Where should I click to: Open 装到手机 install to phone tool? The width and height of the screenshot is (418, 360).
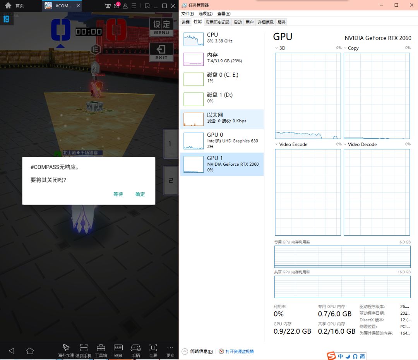(84, 351)
